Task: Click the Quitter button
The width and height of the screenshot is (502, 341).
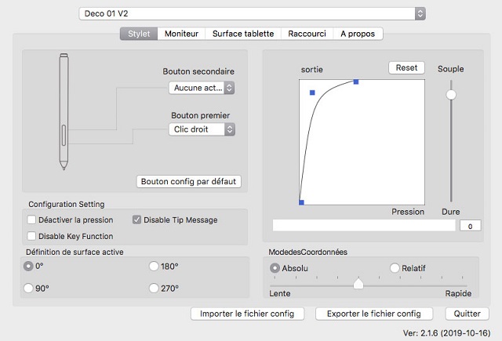Action: 467,314
